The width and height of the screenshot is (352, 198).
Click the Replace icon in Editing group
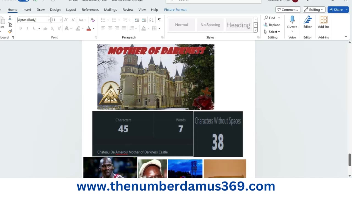[272, 25]
